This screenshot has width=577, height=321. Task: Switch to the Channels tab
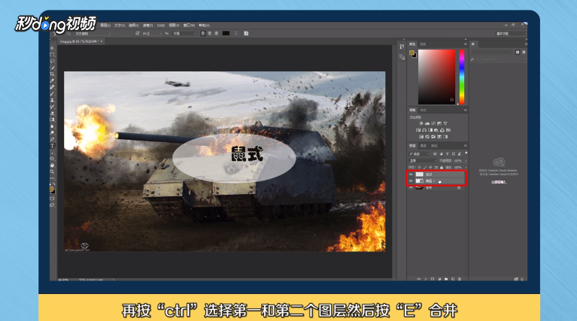click(x=424, y=146)
